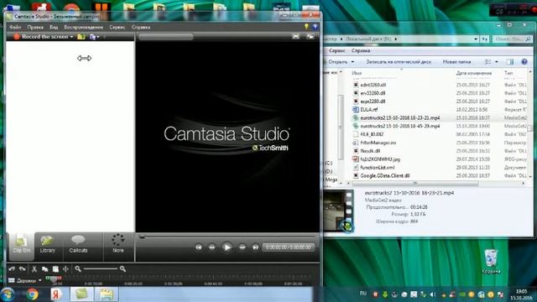Screen dimensions: 537x302
Task: Click the timeline playhead marker
Action: coord(54,279)
